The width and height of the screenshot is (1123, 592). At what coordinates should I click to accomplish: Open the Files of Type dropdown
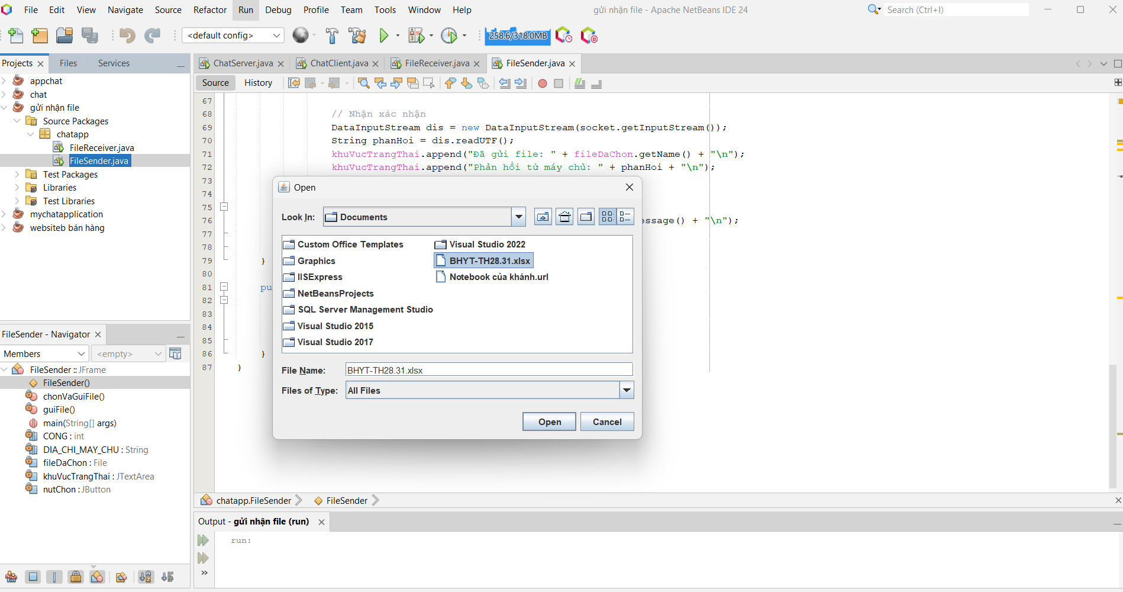pos(627,390)
